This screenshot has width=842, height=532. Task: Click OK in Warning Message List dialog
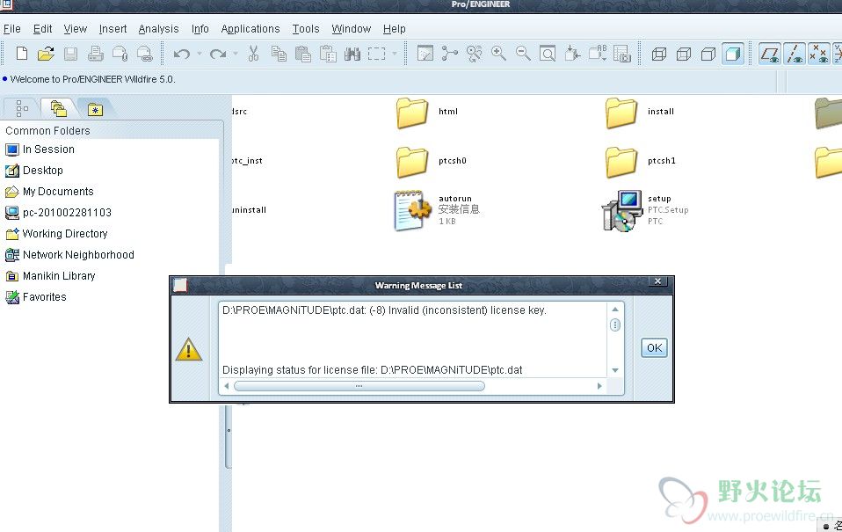point(654,347)
